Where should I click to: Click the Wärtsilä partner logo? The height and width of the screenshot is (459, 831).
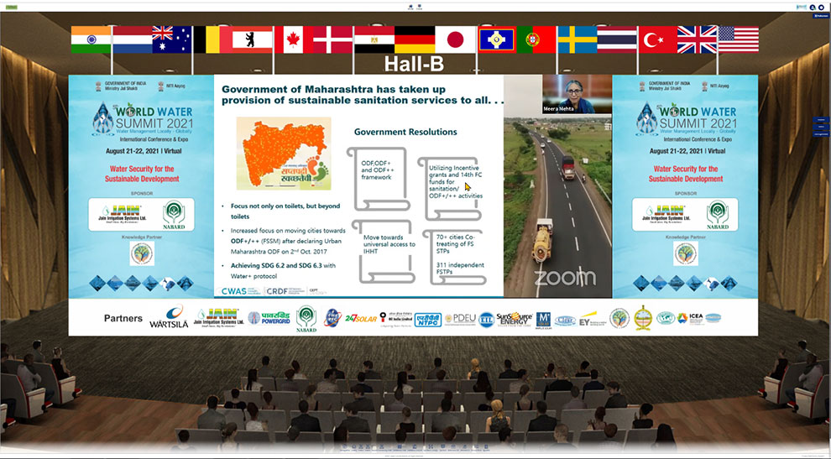[x=169, y=317]
